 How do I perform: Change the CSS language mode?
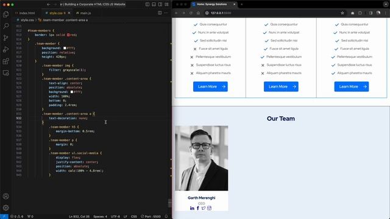pyautogui.click(x=134, y=217)
